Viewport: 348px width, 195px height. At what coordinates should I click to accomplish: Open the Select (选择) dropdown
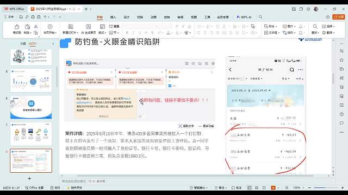pyautogui.click(x=328, y=27)
